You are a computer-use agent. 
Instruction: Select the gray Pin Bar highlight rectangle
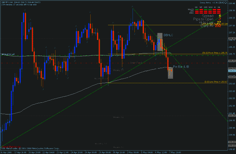[170, 73]
